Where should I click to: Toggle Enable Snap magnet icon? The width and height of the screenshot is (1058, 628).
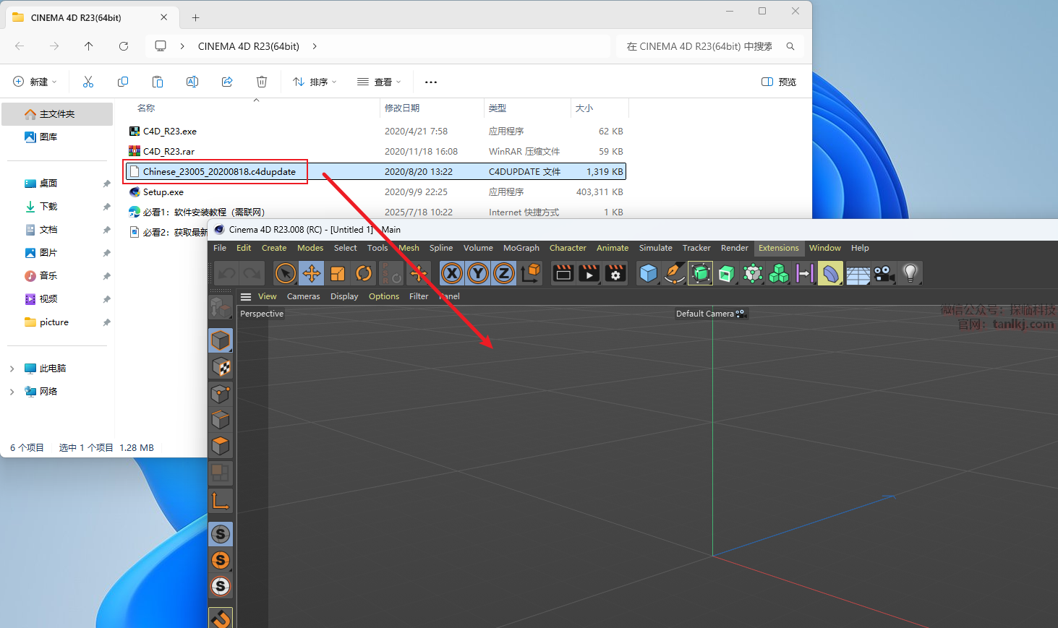tap(221, 618)
